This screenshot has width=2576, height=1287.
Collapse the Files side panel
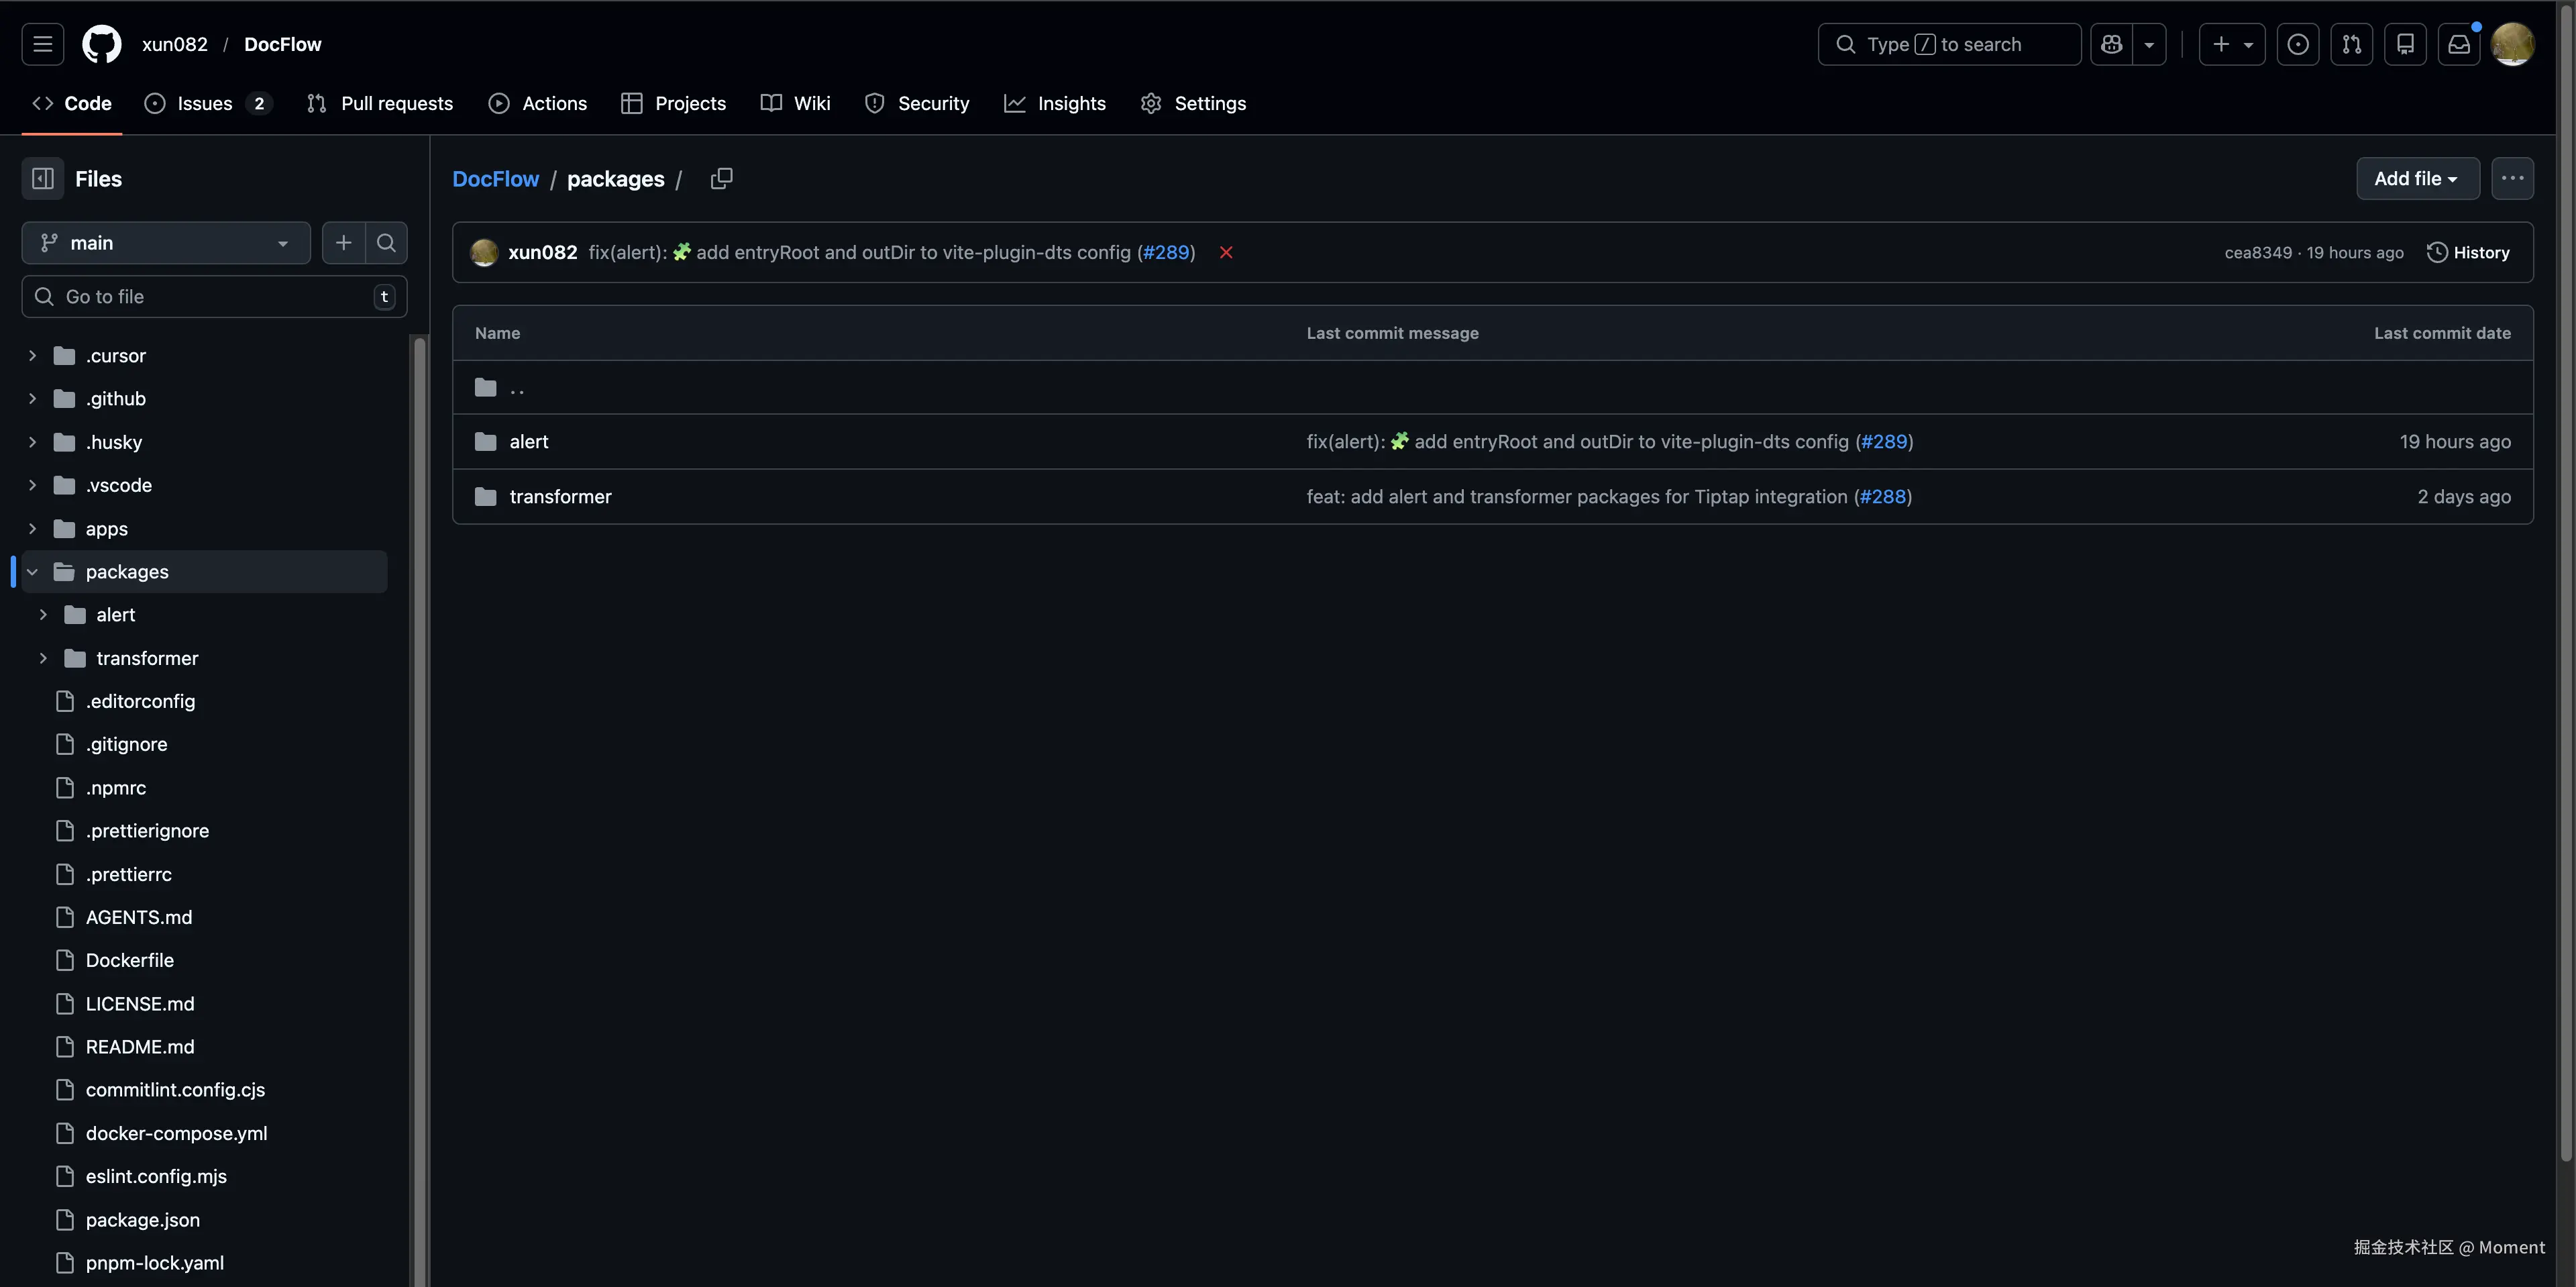(x=42, y=178)
